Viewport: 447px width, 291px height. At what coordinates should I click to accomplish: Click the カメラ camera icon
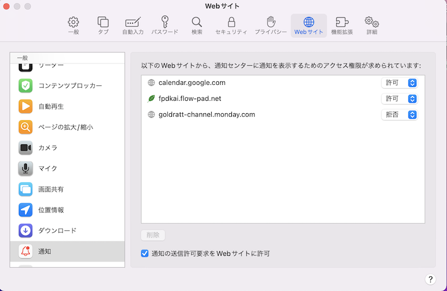[25, 148]
